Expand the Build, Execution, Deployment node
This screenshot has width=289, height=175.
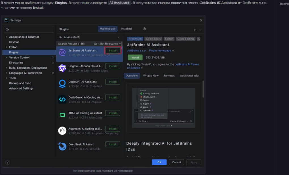[x=7, y=68]
